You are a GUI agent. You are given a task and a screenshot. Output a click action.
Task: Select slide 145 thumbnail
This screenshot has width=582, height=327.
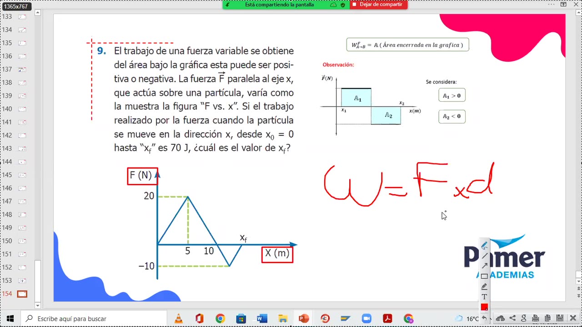[22, 175]
